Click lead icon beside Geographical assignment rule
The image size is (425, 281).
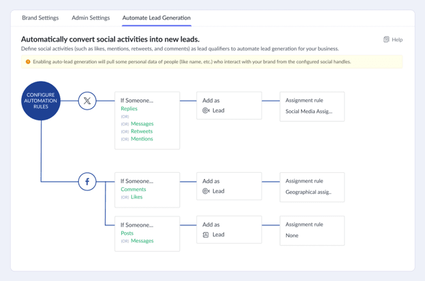[x=206, y=191]
